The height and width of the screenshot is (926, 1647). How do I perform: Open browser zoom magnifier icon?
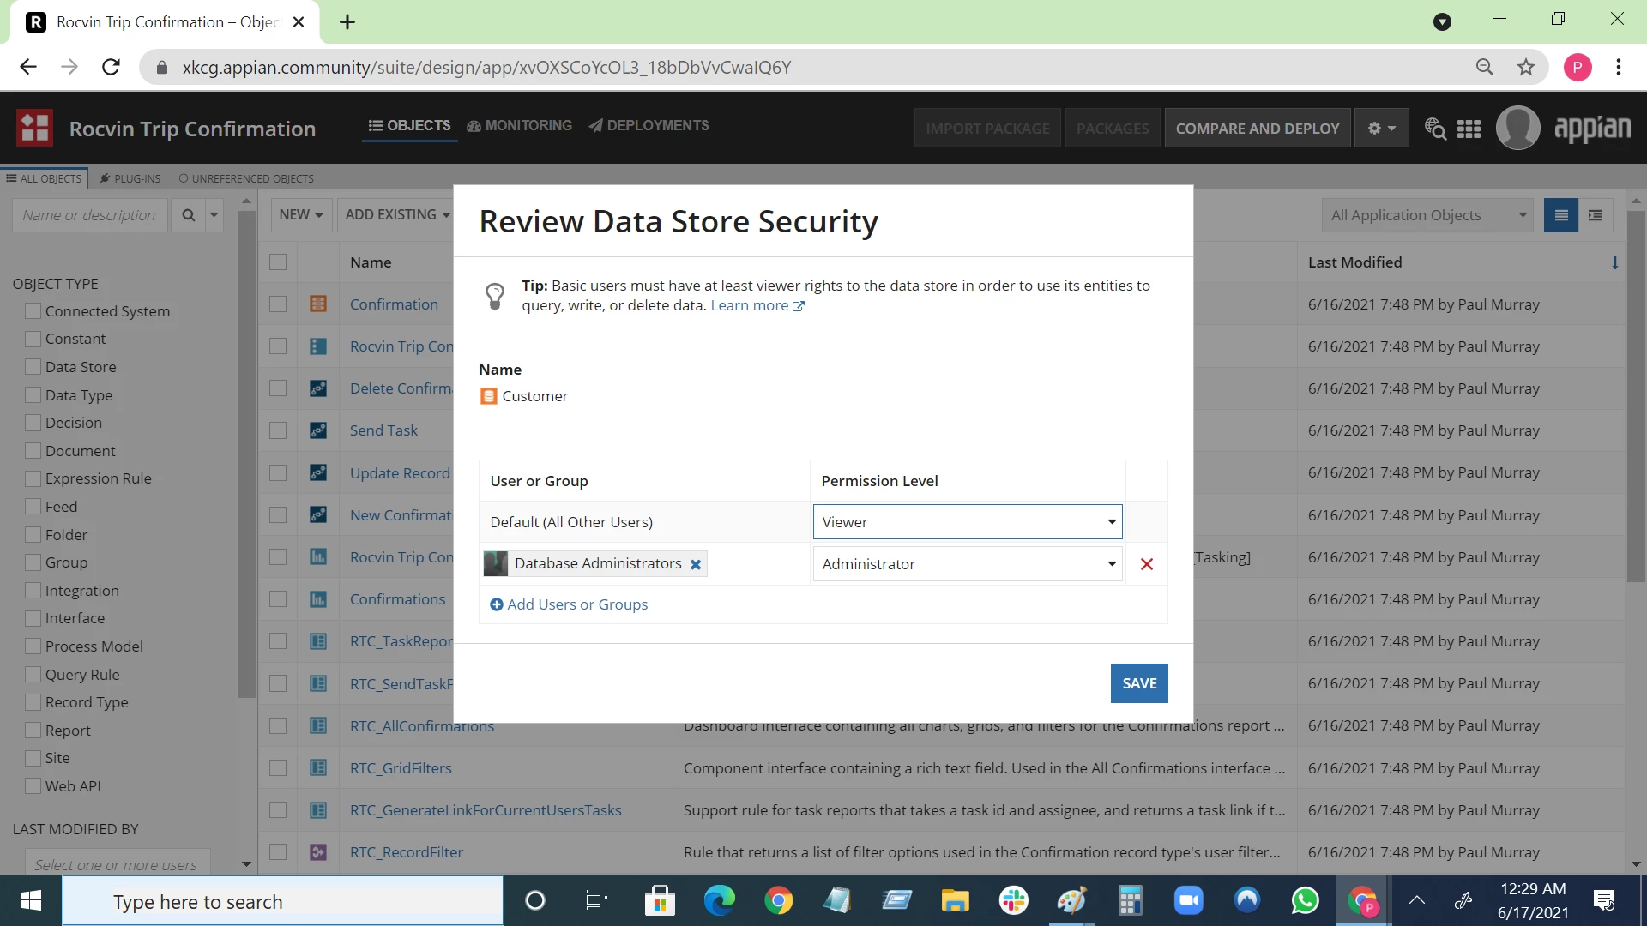tap(1485, 67)
